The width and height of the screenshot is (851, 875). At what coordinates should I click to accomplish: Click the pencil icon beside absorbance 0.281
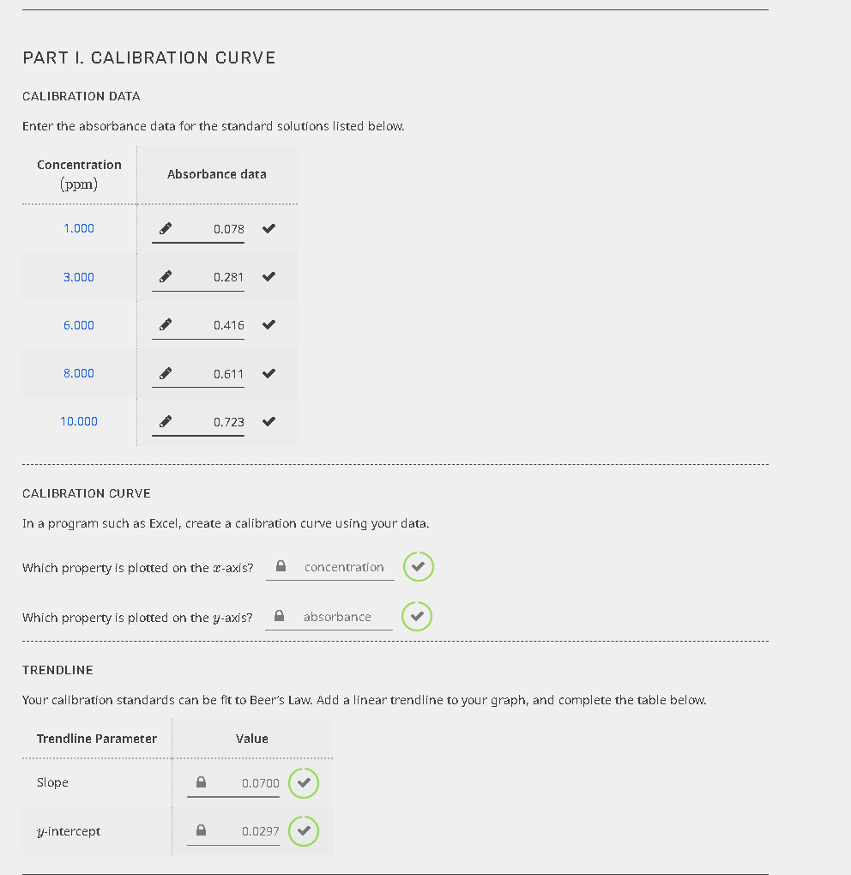click(166, 276)
